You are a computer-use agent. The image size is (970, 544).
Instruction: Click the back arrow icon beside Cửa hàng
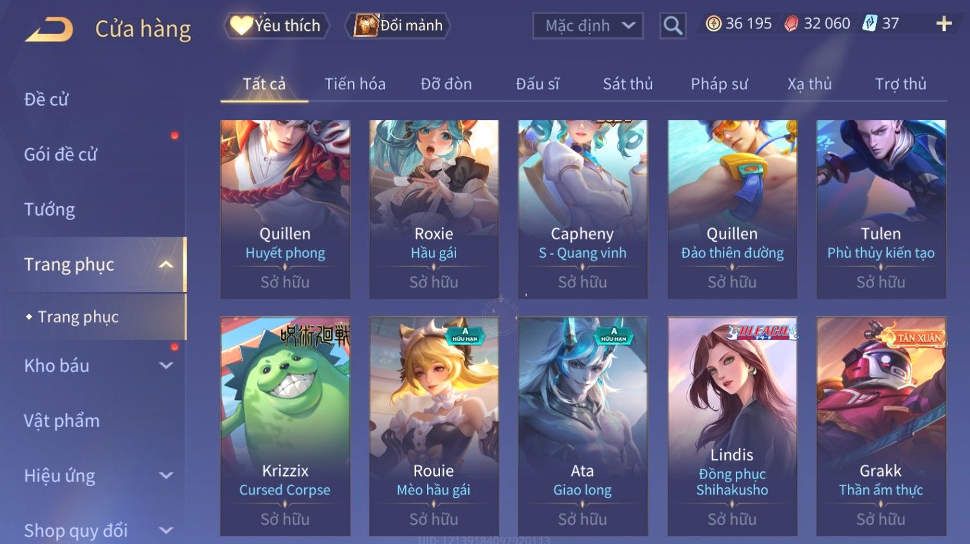click(50, 30)
